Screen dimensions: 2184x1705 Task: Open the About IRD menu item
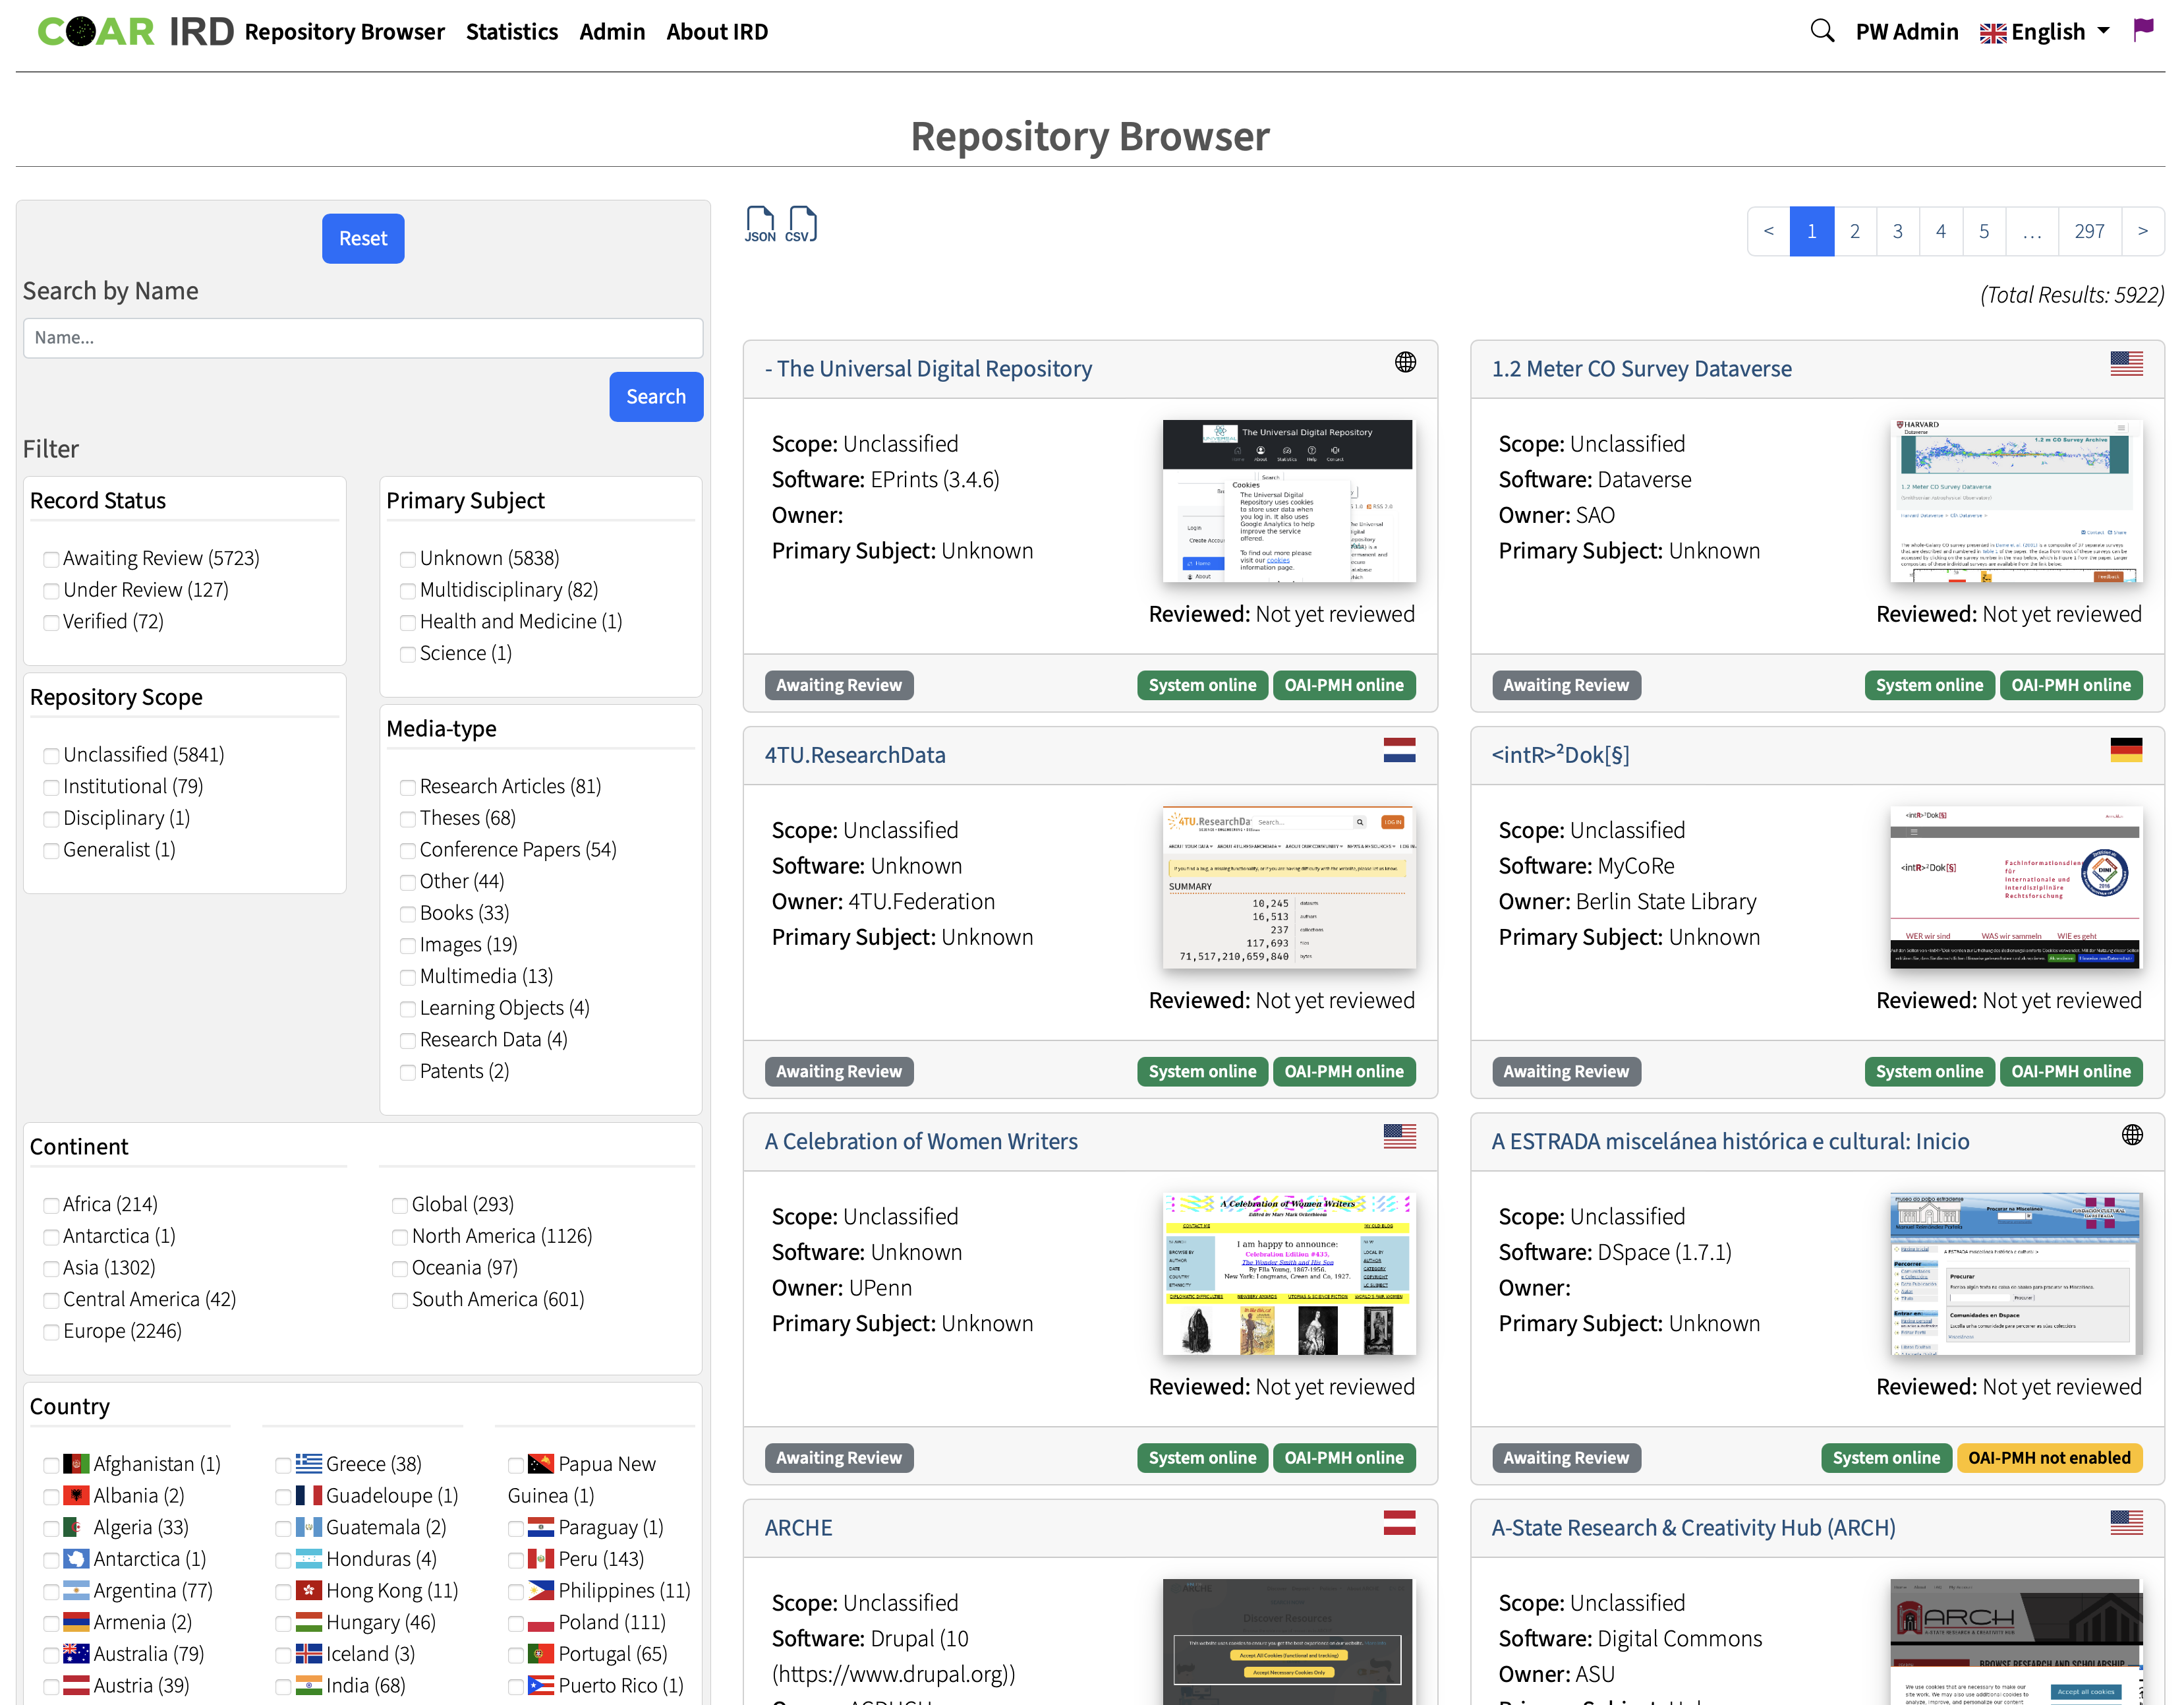tap(717, 32)
